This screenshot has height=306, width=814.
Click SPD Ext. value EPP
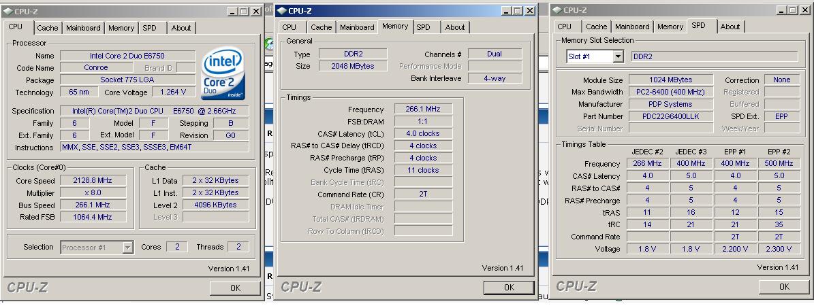(781, 116)
